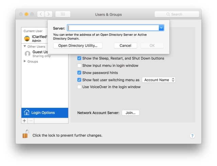Cancel the server dialog
217x166 pixels.
(125, 46)
